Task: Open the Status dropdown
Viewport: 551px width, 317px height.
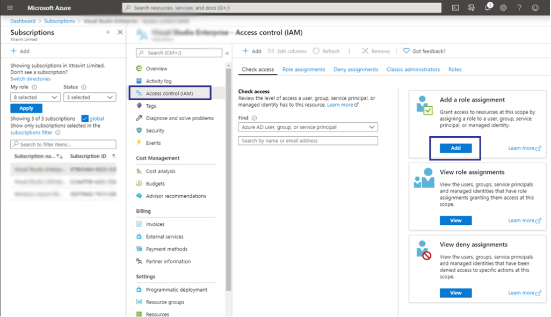Action: (x=90, y=97)
